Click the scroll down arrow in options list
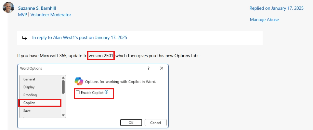This screenshot has height=130, width=313. [x=63, y=115]
